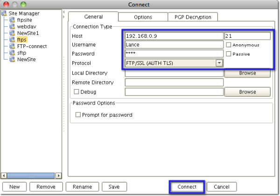Screen dimensions: 280x196
Task: Select the NewSite entry label
Action: coord(26,59)
